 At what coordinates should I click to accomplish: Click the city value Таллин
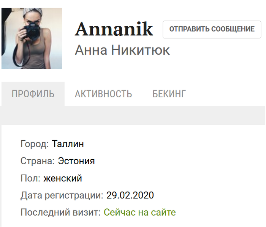(x=68, y=144)
